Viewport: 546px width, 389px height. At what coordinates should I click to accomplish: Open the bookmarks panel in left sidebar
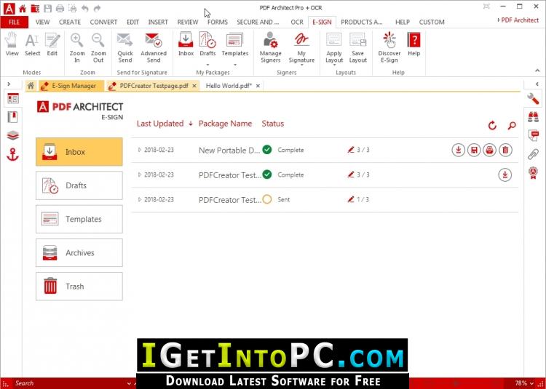13,117
